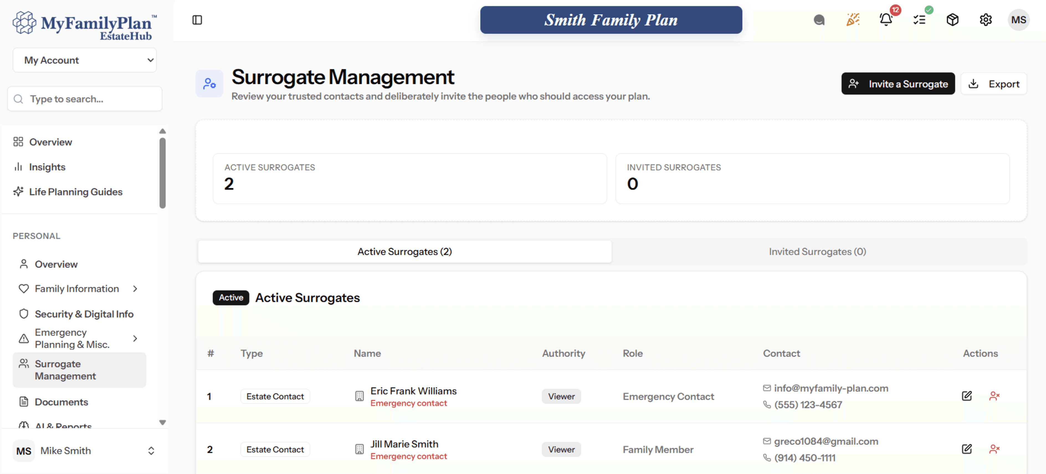Image resolution: width=1046 pixels, height=474 pixels.
Task: Click Invite a Surrogate button
Action: pyautogui.click(x=898, y=84)
